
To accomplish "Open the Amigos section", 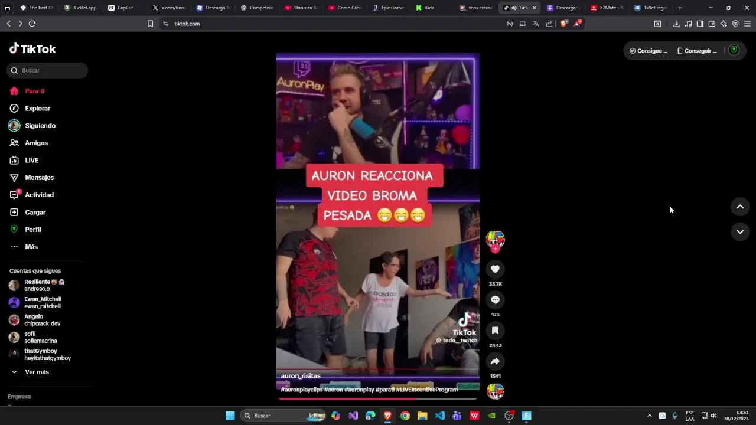I will [29, 143].
